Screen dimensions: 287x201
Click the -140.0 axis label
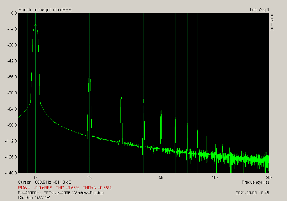point(11,173)
